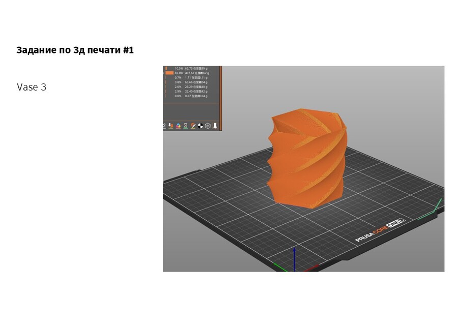Toggle the color changes icon in legend toolbar
Screen dimensions: 458x325
coord(178,126)
